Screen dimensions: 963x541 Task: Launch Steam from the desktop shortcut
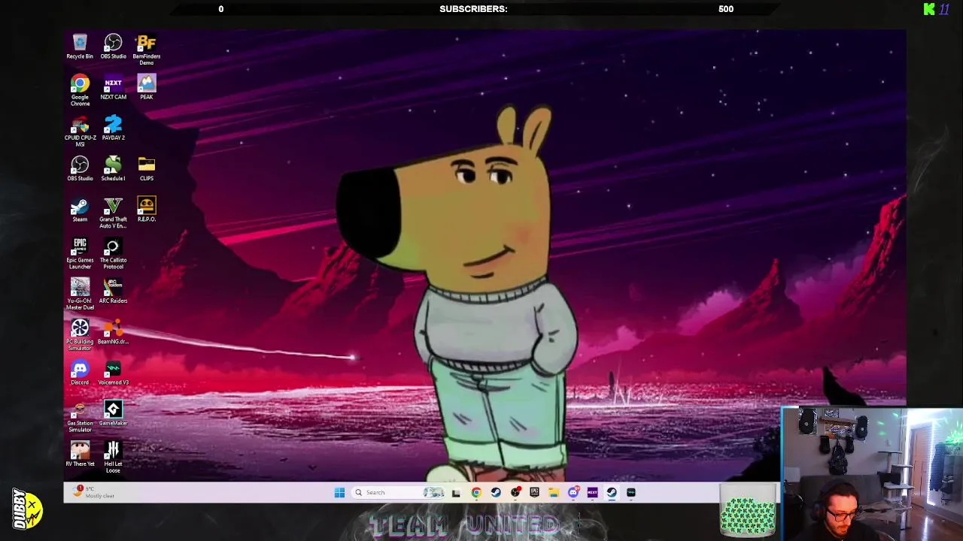[80, 210]
